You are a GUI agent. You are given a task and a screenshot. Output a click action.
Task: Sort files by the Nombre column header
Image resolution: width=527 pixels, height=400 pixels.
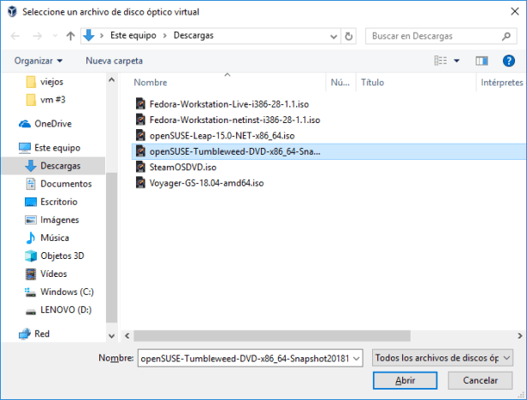click(x=151, y=83)
